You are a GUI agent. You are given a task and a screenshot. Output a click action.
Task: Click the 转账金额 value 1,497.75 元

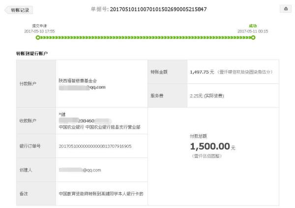pos(202,72)
